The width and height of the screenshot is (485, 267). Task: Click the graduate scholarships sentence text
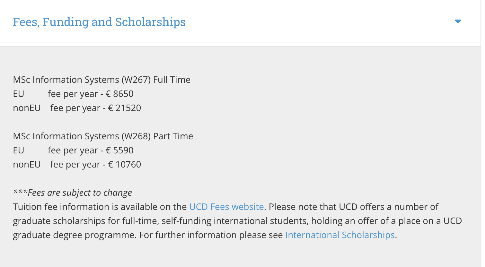(225, 221)
